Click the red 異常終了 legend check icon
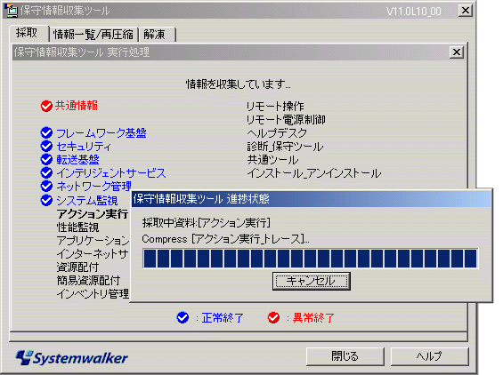 point(273,317)
